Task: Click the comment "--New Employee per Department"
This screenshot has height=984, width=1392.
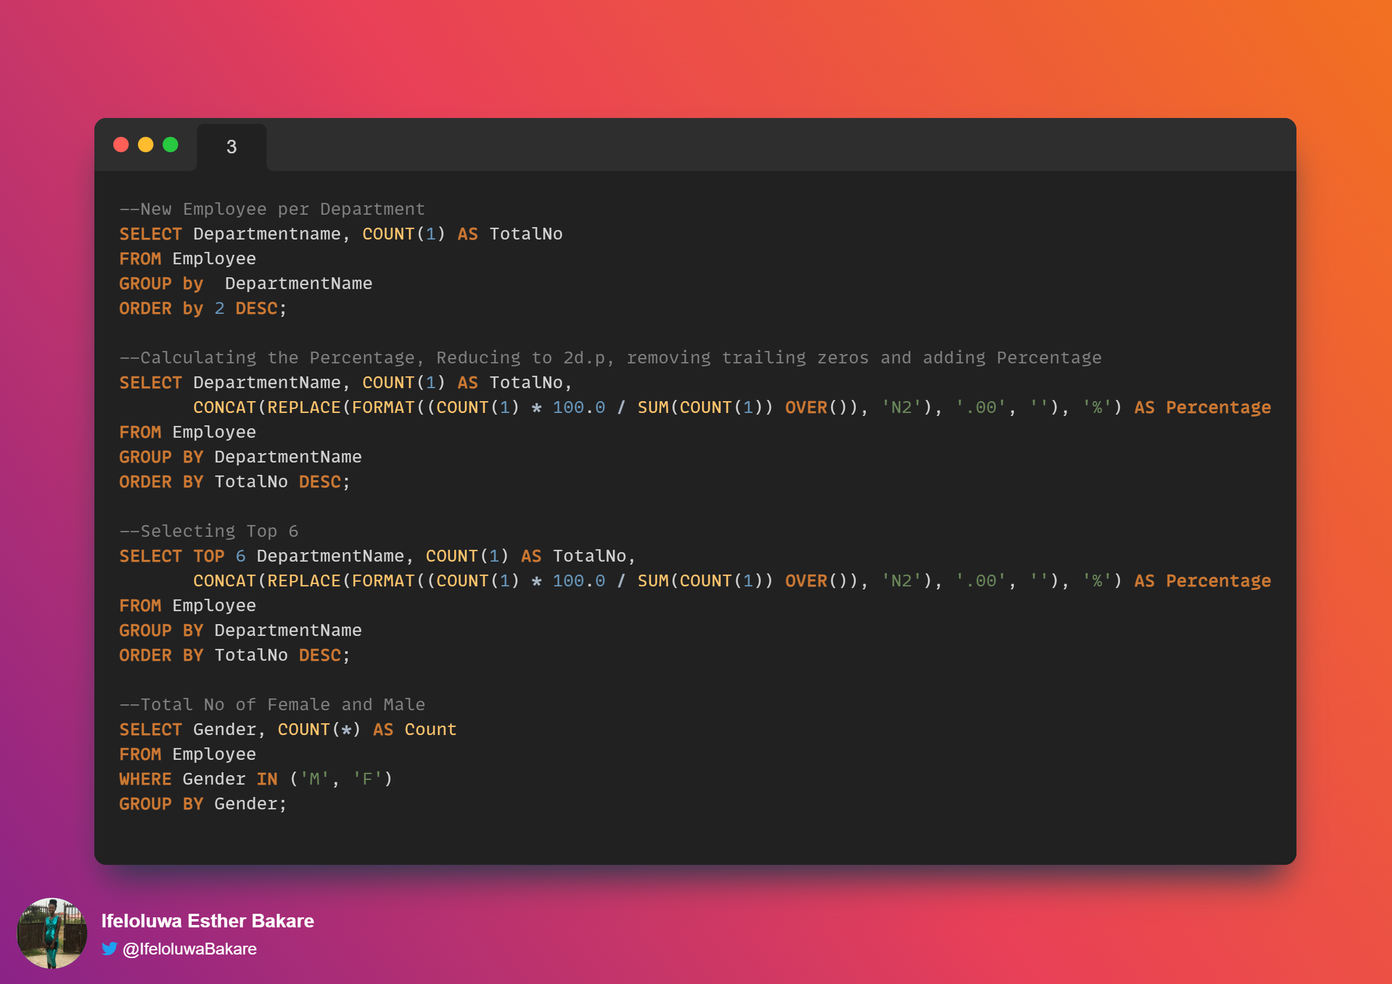Action: pos(273,209)
